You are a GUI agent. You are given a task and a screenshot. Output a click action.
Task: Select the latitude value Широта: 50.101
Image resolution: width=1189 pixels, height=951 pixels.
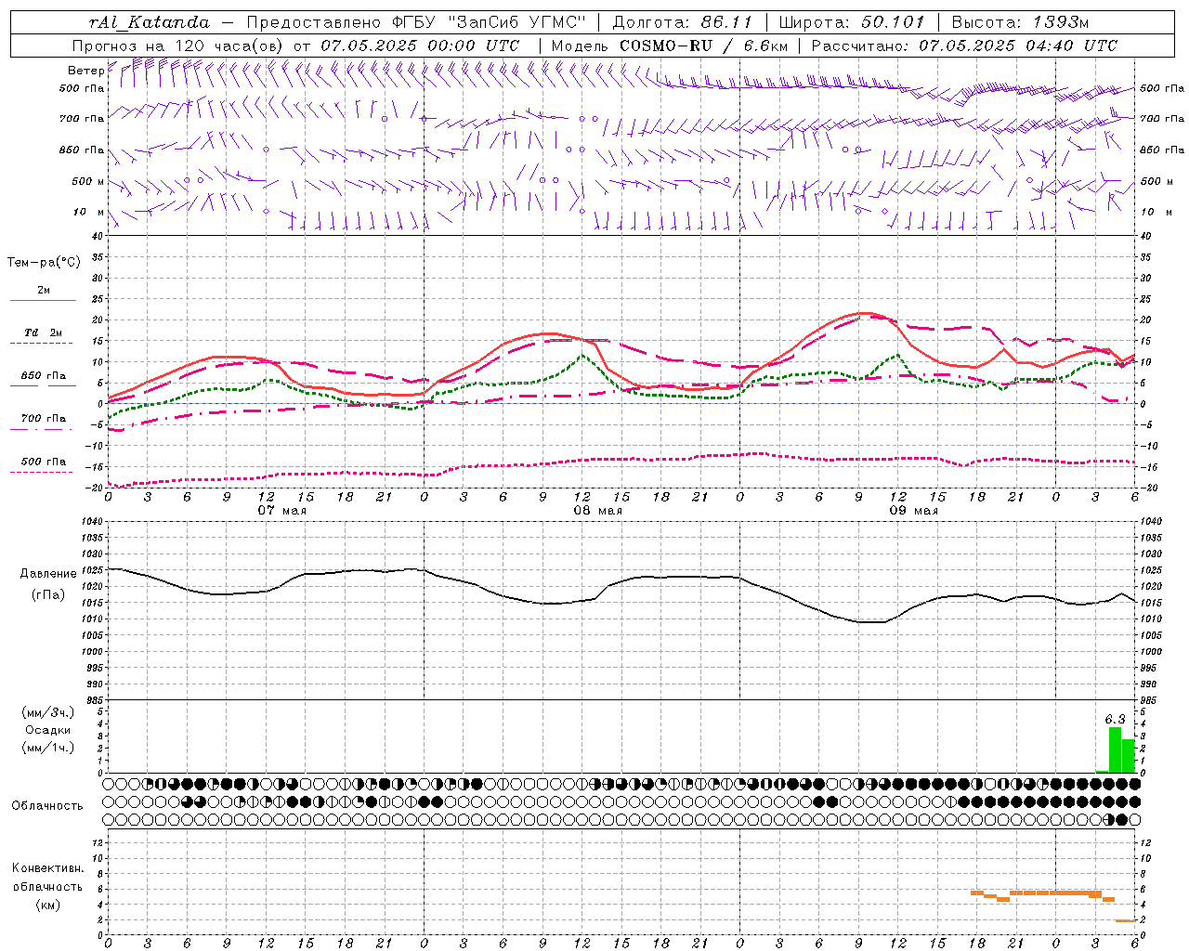tap(852, 22)
